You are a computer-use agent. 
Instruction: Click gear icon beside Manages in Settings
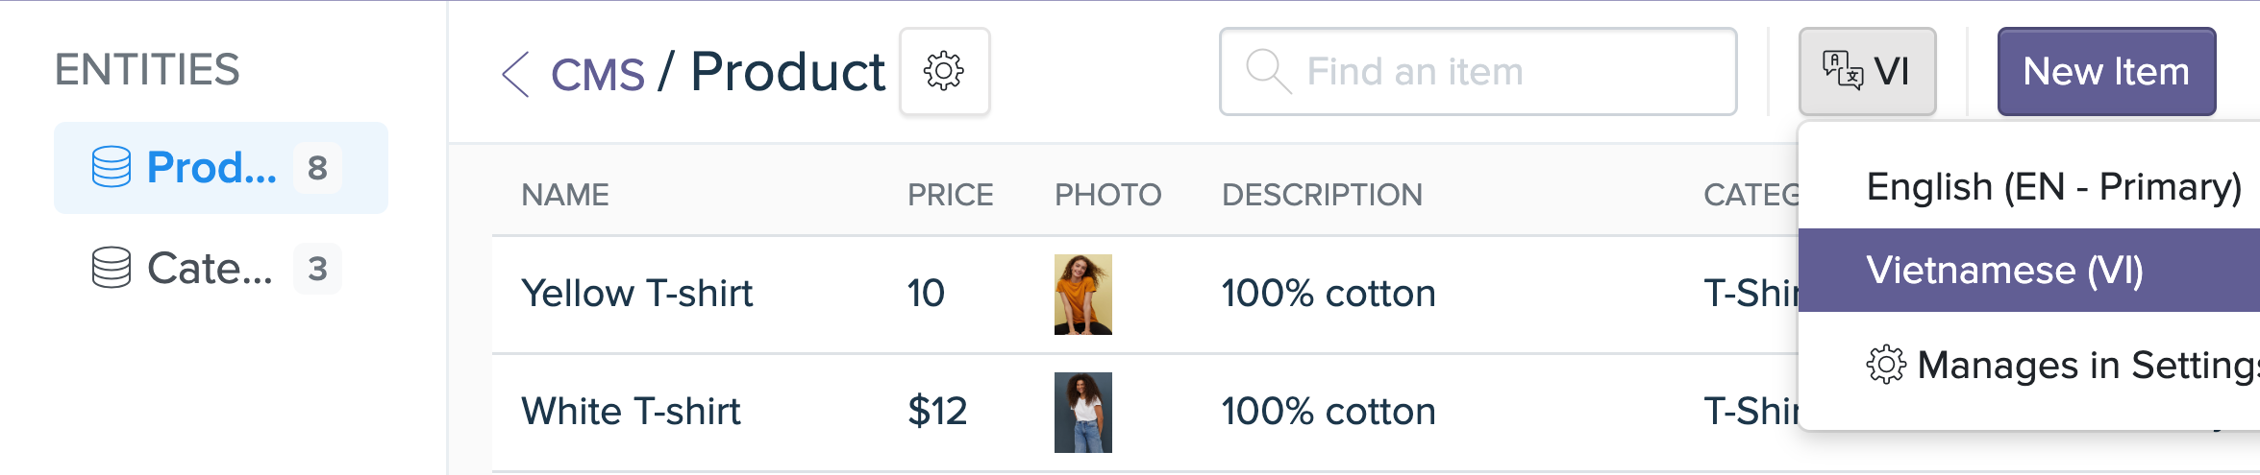1885,365
